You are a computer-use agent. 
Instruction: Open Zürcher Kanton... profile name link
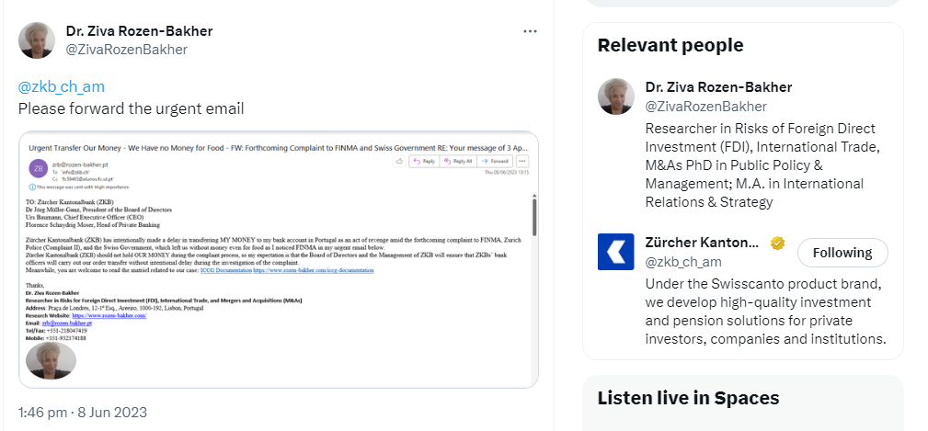click(702, 243)
